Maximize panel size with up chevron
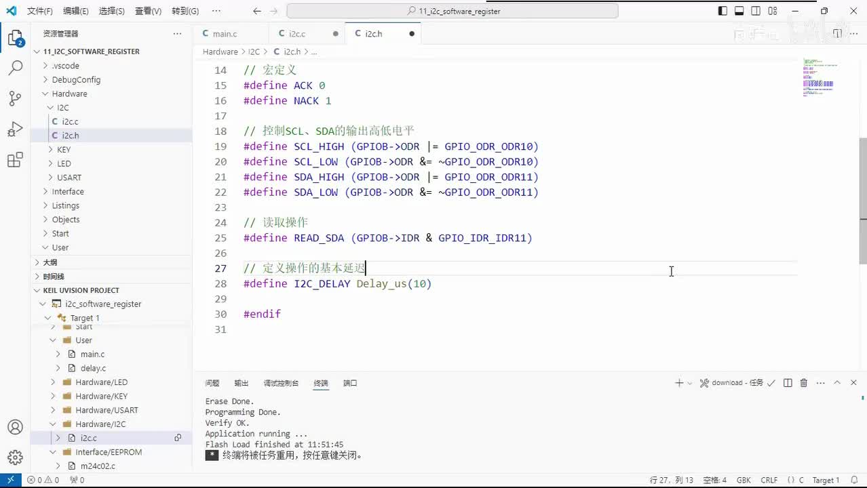This screenshot has height=488, width=867. [x=837, y=383]
